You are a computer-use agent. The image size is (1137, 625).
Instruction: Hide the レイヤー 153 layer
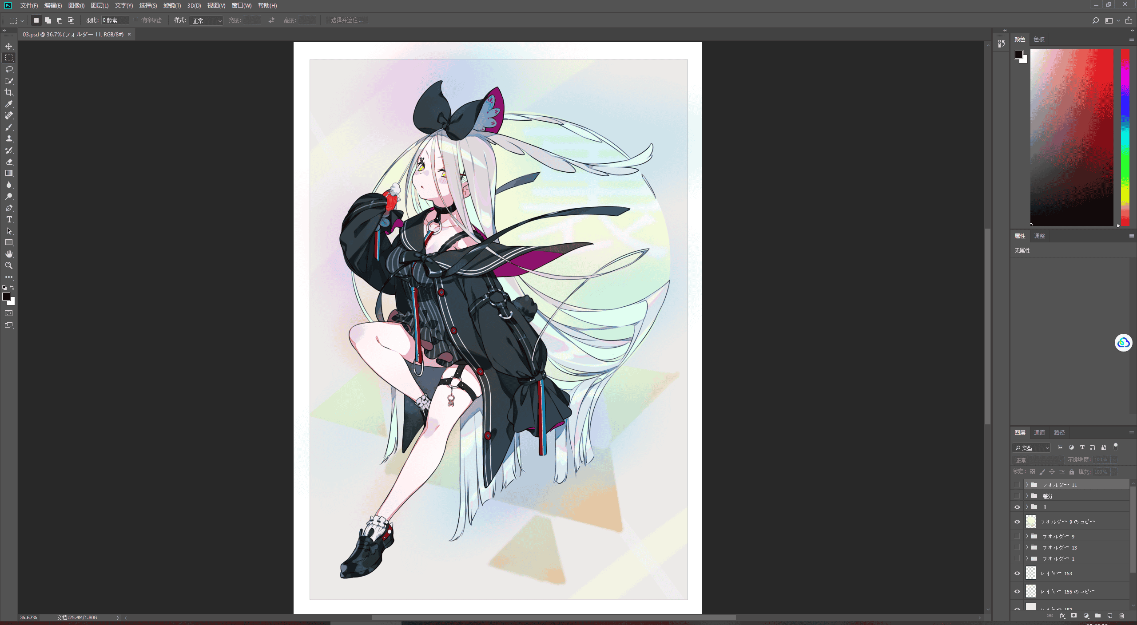click(1017, 574)
